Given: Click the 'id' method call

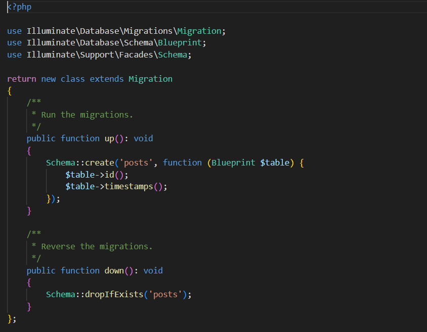Looking at the screenshot, I should pyautogui.click(x=109, y=175).
